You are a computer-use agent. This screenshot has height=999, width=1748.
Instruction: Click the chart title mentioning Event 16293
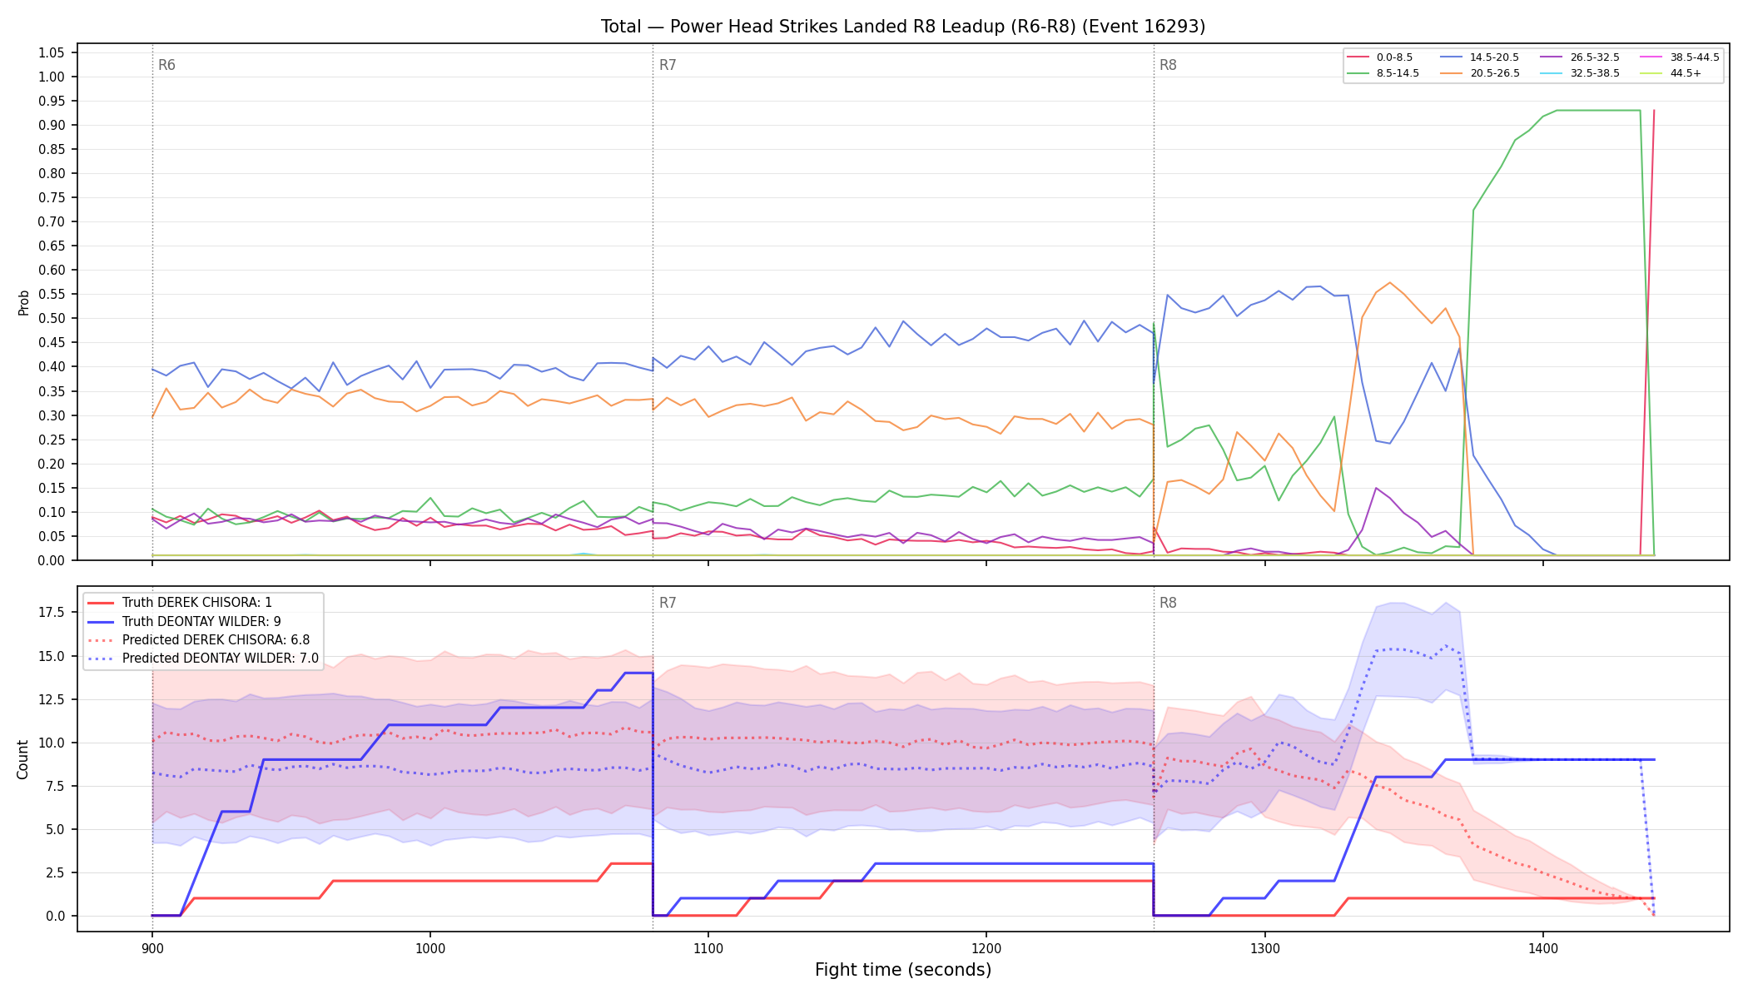tap(903, 27)
